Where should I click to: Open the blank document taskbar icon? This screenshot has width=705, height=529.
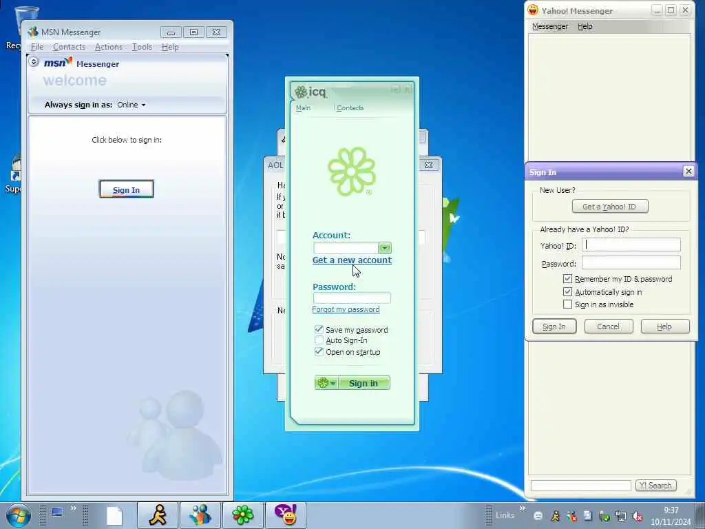114,515
